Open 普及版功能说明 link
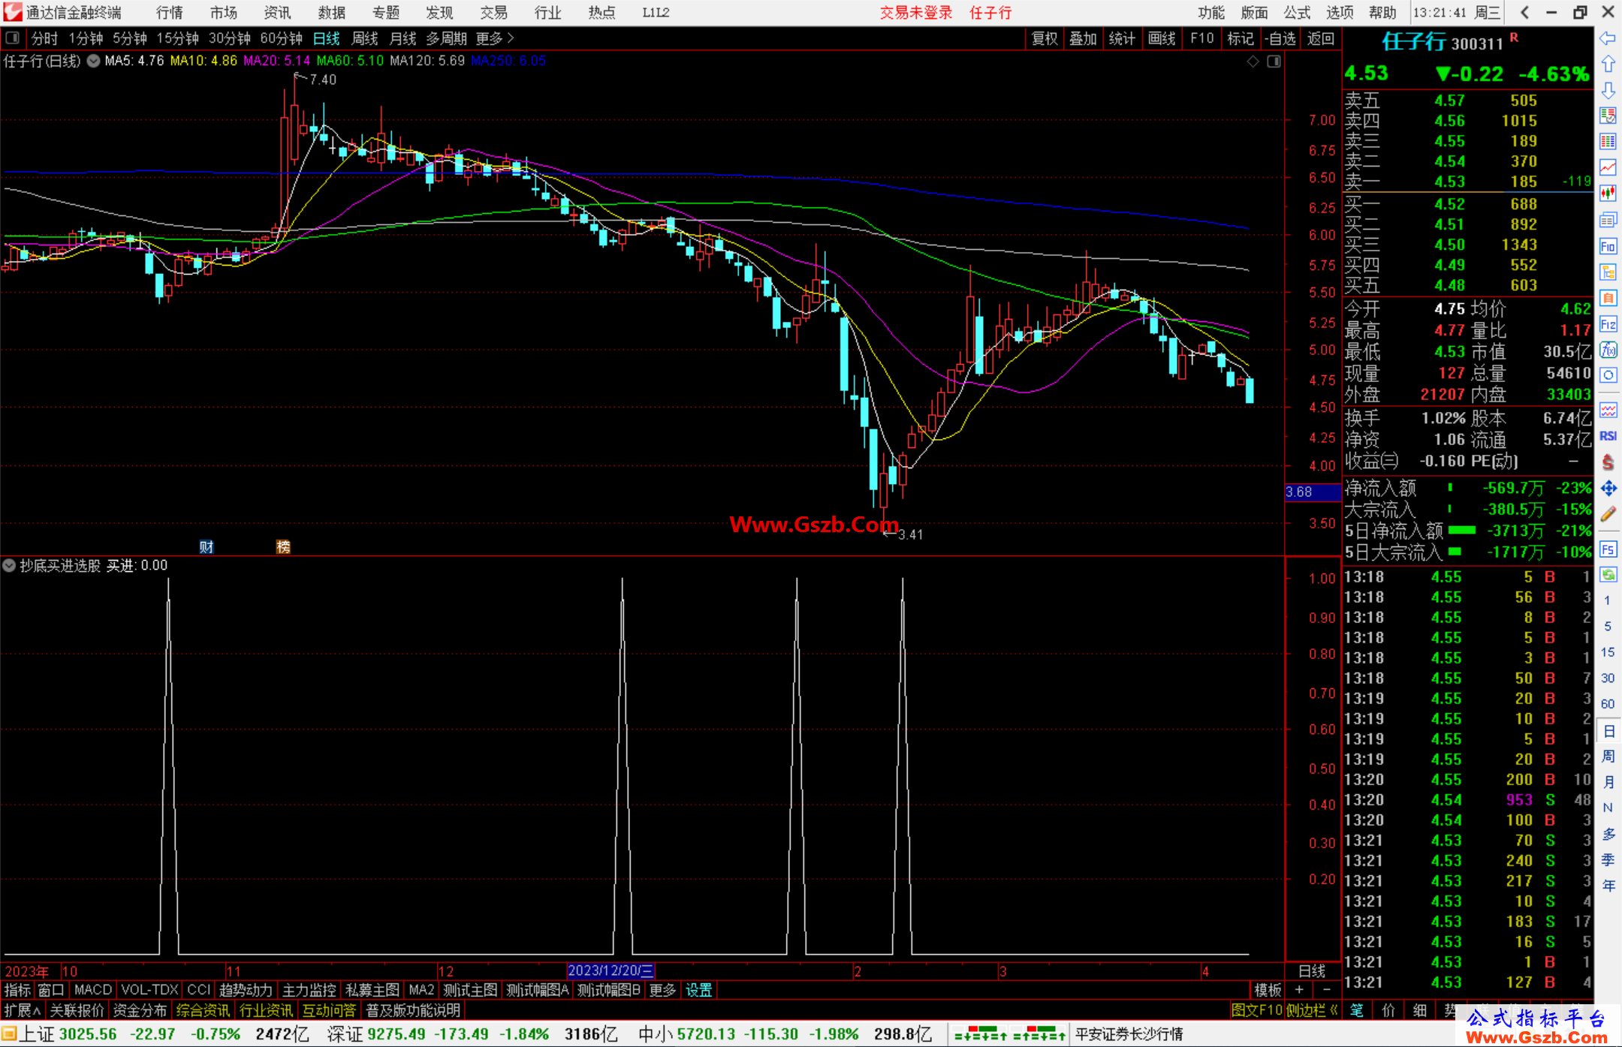 [413, 1010]
